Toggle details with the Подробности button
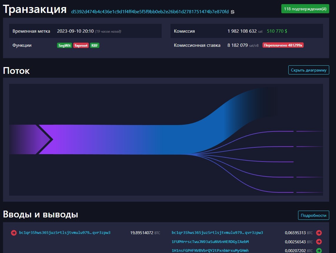Viewport: 336px width, 253px height. point(313,215)
